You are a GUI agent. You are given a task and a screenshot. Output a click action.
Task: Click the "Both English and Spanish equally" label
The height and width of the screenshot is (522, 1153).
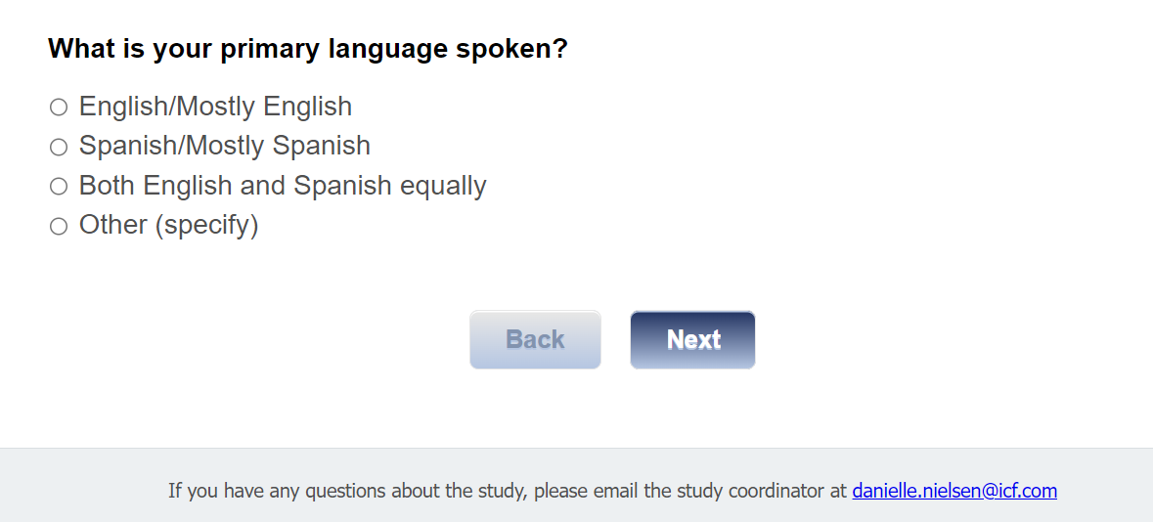282,186
